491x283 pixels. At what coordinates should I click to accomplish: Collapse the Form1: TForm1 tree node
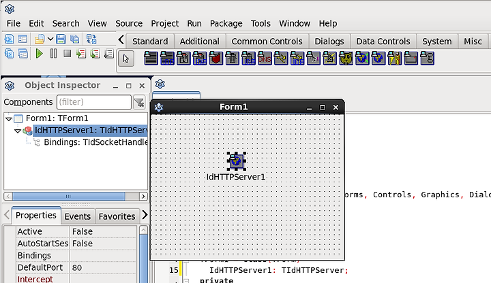point(9,118)
